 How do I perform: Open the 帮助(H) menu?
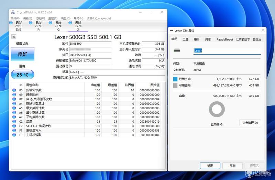pos(78,18)
